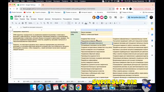Switch to the ДЗ.Ч.№2 sheet tab

[37, 82]
